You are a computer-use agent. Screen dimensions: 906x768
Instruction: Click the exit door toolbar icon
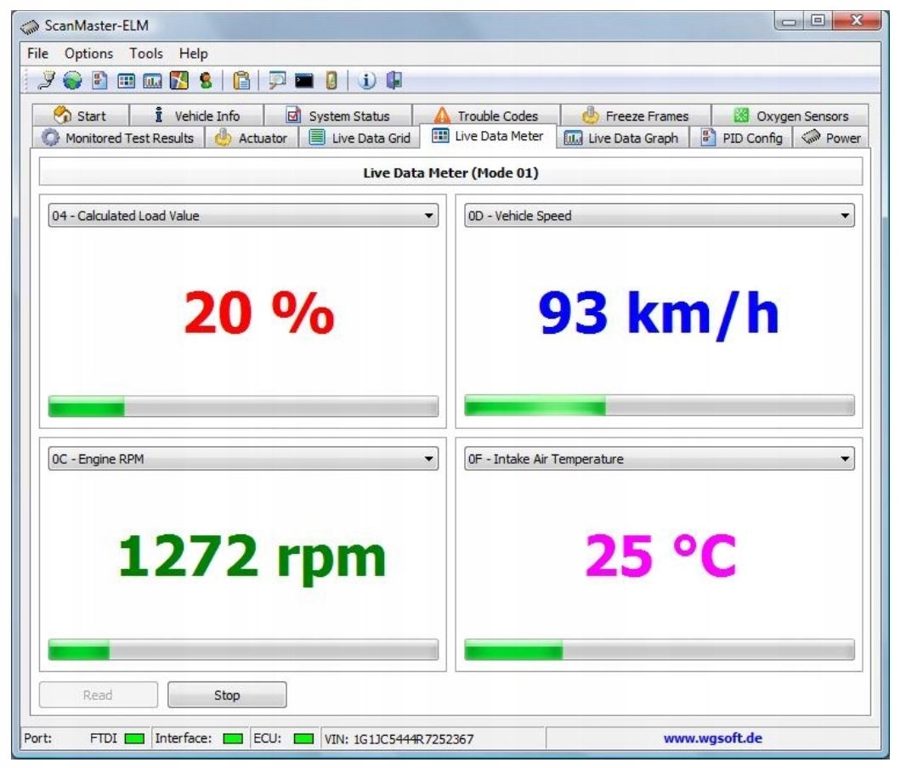tap(394, 81)
